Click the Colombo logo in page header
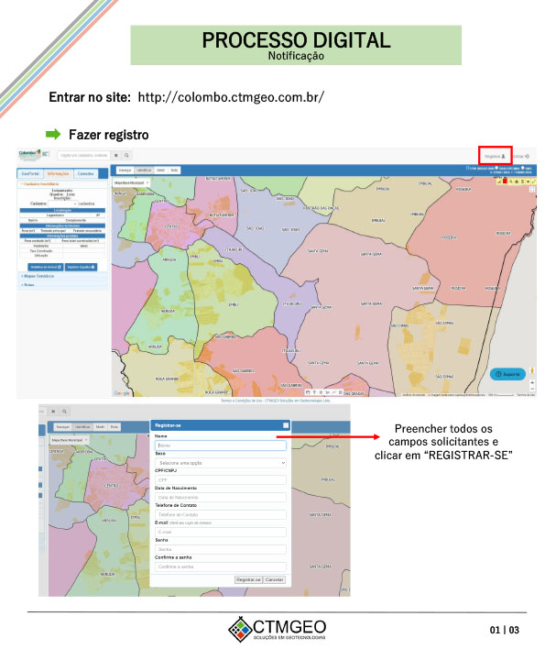Image resolution: width=545 pixels, height=649 pixels. [x=33, y=155]
